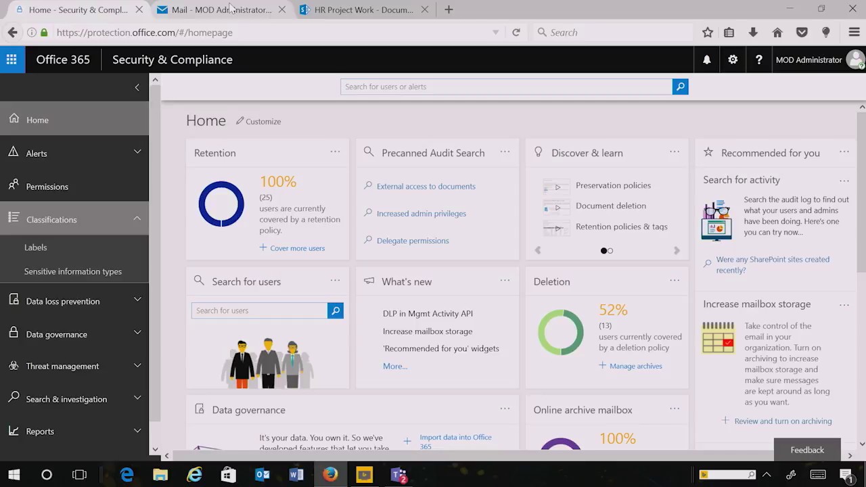Reload the page with the refresh icon
The height and width of the screenshot is (487, 866).
516,32
